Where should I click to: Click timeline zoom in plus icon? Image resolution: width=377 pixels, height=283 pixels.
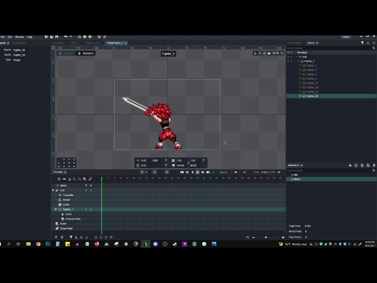point(283,238)
